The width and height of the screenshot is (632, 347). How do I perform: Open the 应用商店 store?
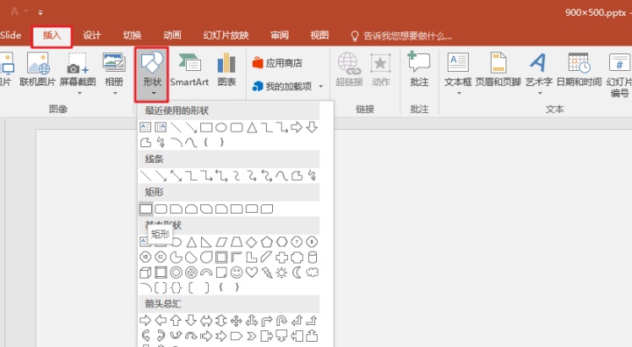[x=276, y=63]
